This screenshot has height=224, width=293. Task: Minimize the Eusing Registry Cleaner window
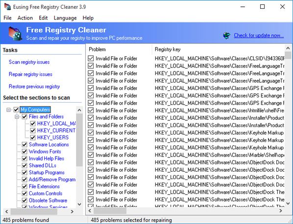(x=243, y=7)
